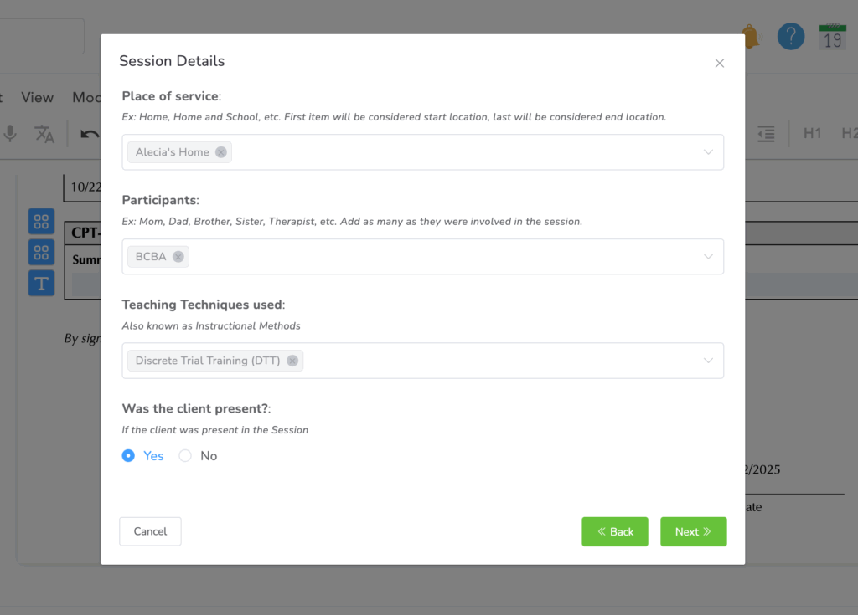Close the Session Details dialog with X
The width and height of the screenshot is (858, 615).
pos(719,64)
